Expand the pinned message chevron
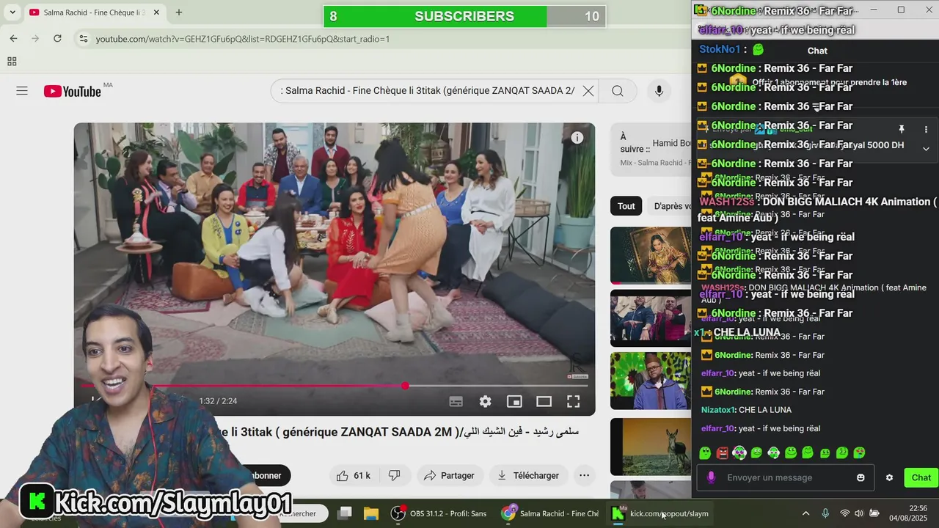The width and height of the screenshot is (939, 528). coord(926,148)
